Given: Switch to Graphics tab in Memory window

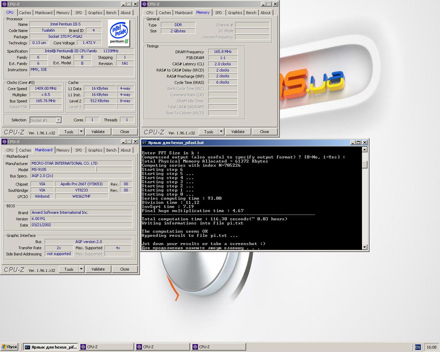Looking at the screenshot, I should click(x=235, y=13).
